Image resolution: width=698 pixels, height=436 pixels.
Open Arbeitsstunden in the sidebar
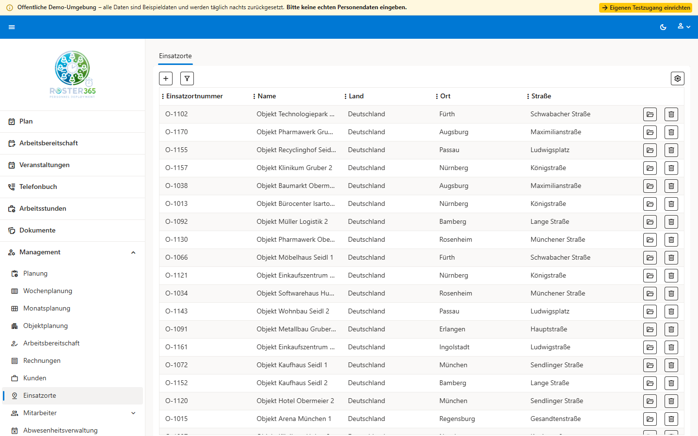[73, 209]
